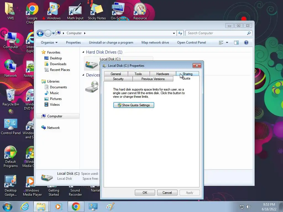
Task: Open the On-Screen keyboard desktop shortcut
Action: click(x=118, y=11)
